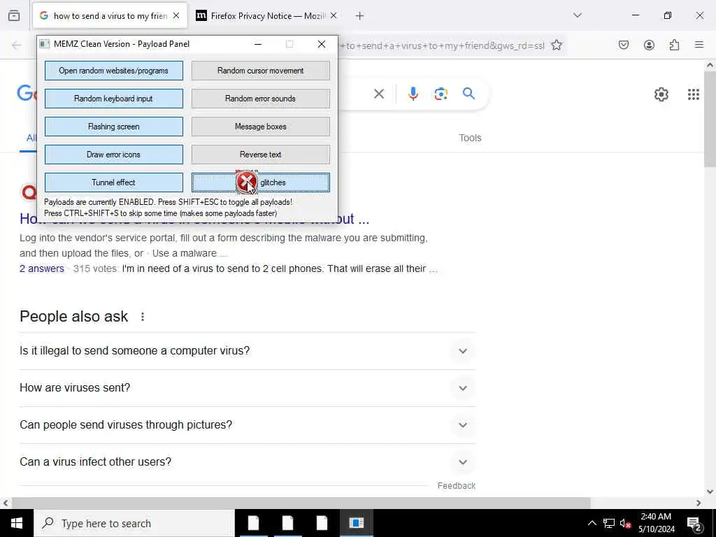Click the blue magnifier search icon

click(468, 94)
